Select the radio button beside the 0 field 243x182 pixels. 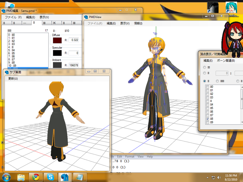pos(205,73)
